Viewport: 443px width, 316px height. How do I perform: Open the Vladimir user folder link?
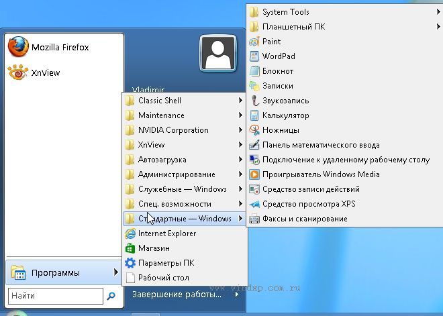[148, 90]
